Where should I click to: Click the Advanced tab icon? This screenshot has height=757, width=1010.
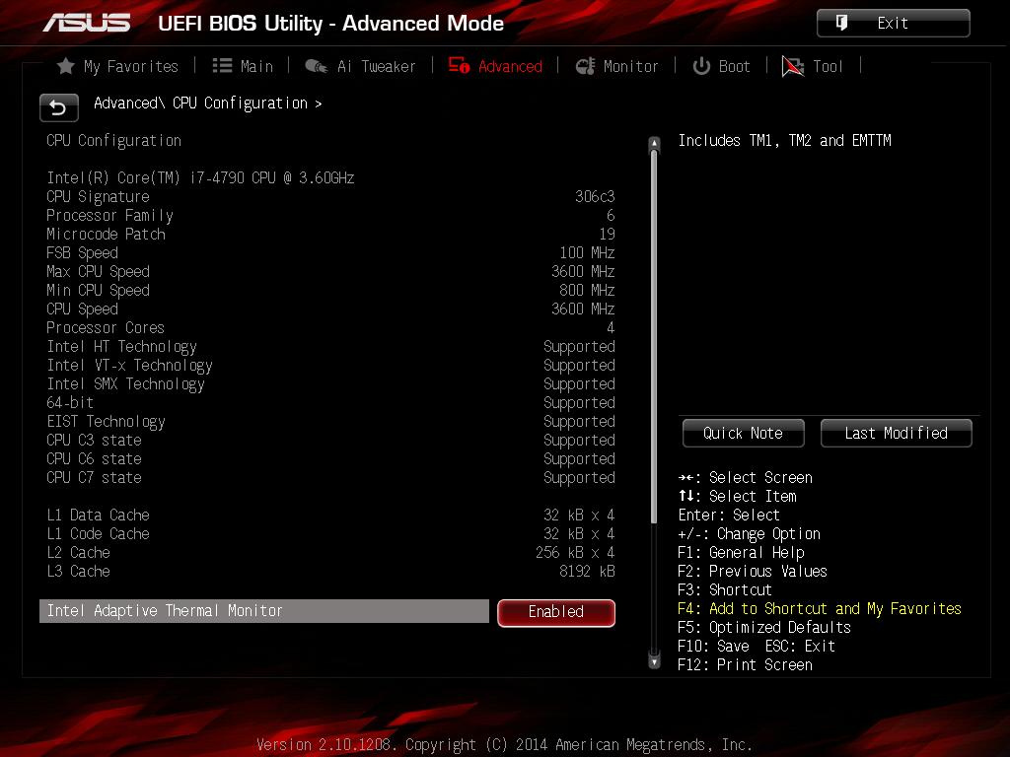[459, 66]
